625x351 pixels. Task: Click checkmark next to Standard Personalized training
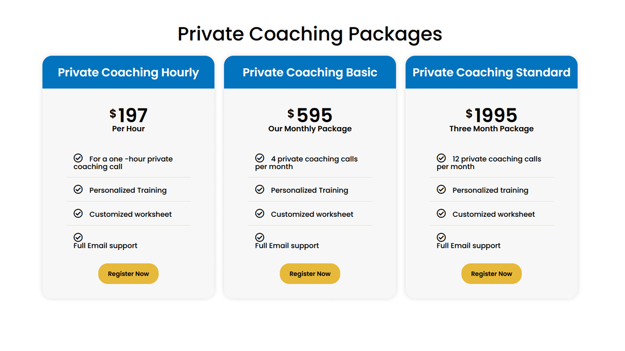pyautogui.click(x=441, y=189)
